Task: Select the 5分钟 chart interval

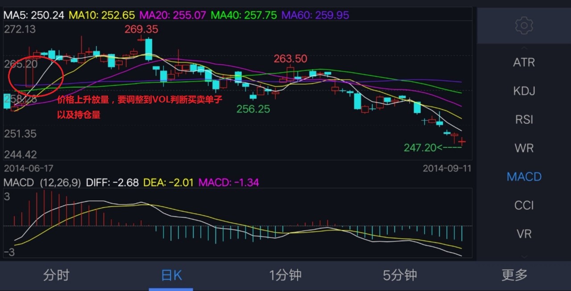Action: pyautogui.click(x=399, y=275)
